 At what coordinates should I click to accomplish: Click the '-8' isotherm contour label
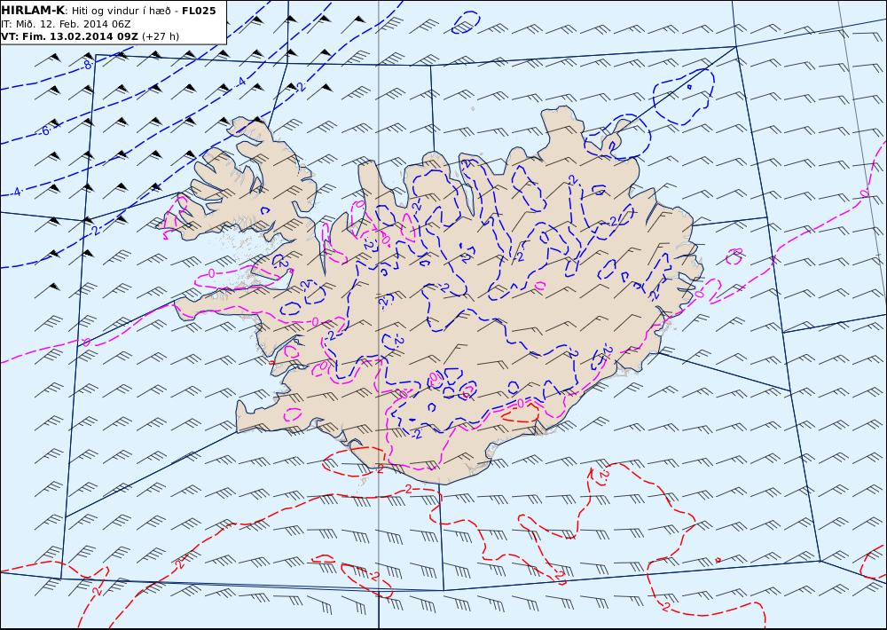click(87, 65)
